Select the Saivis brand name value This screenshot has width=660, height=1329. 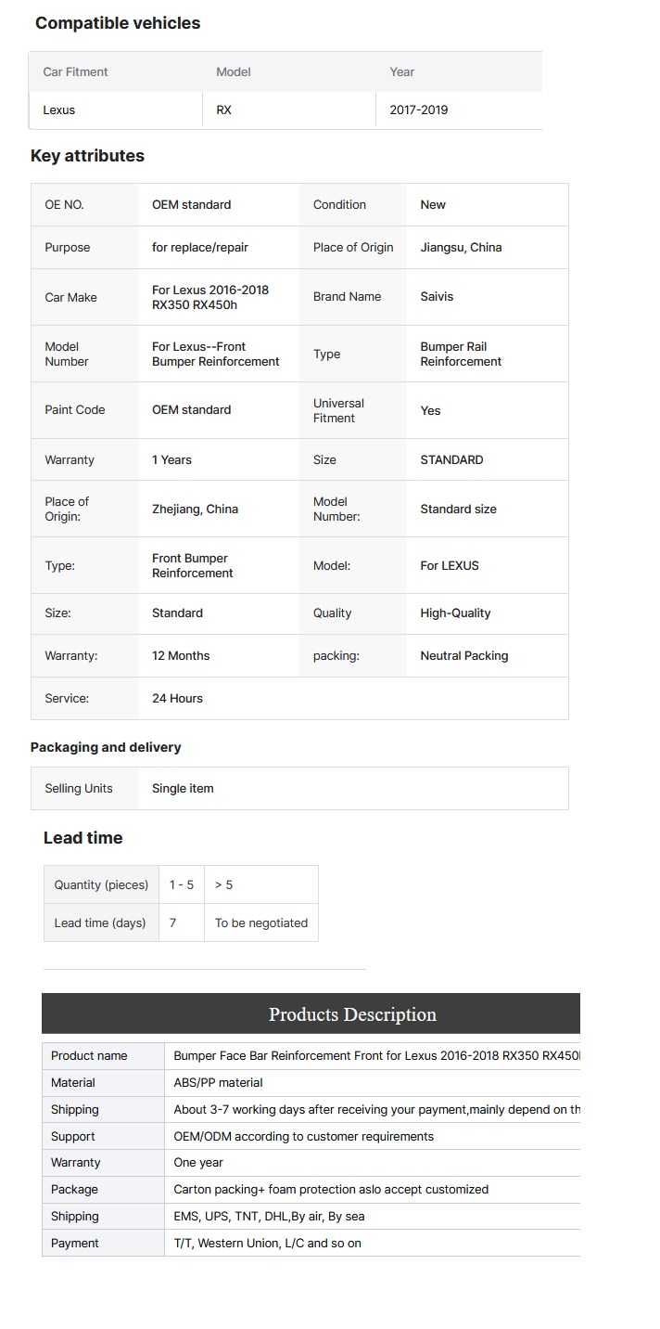click(x=437, y=297)
